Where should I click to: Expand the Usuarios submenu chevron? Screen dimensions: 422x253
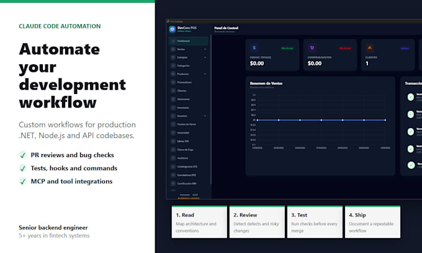point(205,116)
